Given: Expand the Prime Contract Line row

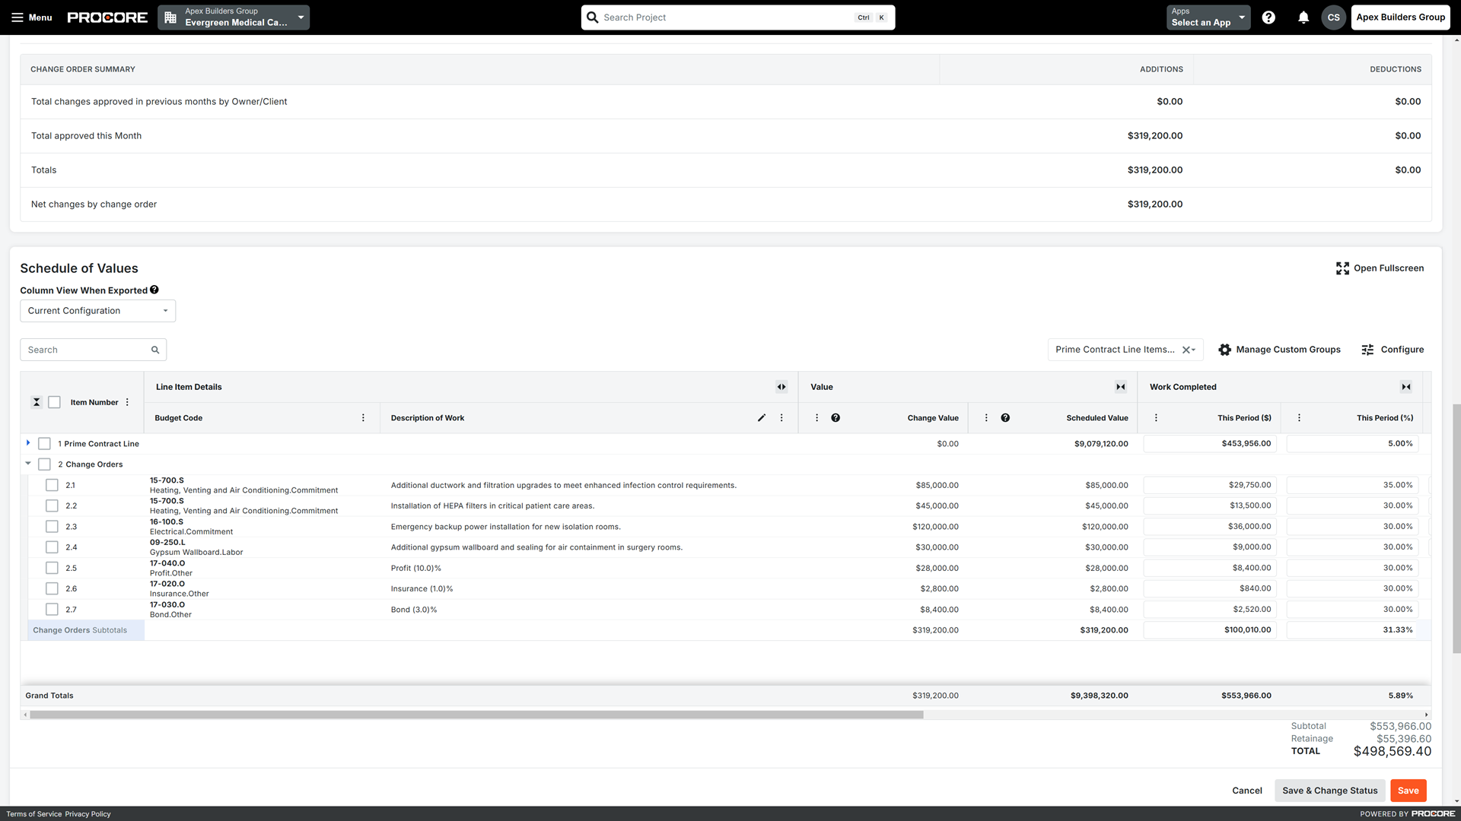Looking at the screenshot, I should [28, 443].
